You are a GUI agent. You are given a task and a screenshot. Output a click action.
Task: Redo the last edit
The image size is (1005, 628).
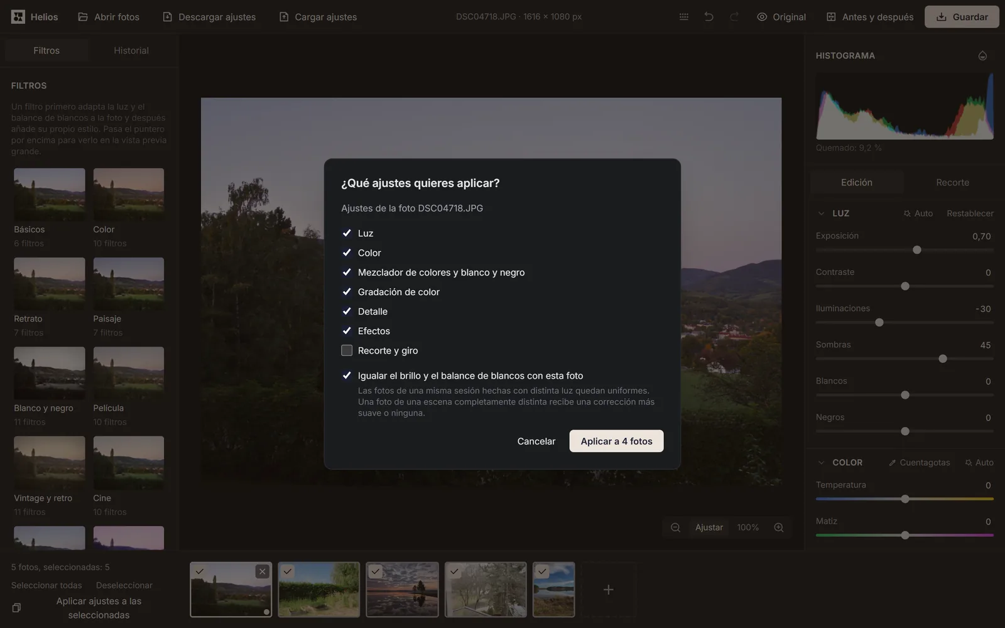(734, 17)
